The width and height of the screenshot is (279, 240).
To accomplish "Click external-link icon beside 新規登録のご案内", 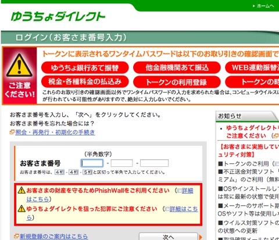I will (x=16, y=237).
